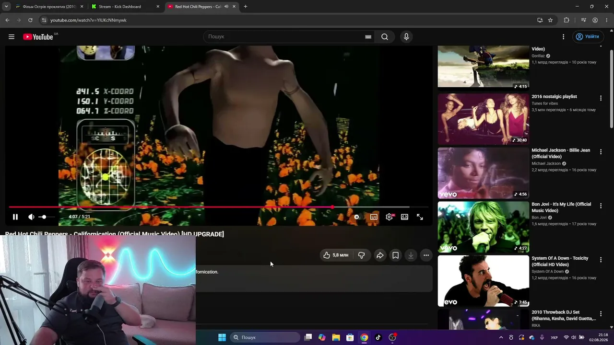Open options for 2016 nostalgic playlist
Screen dimensions: 614x345
pyautogui.click(x=601, y=98)
